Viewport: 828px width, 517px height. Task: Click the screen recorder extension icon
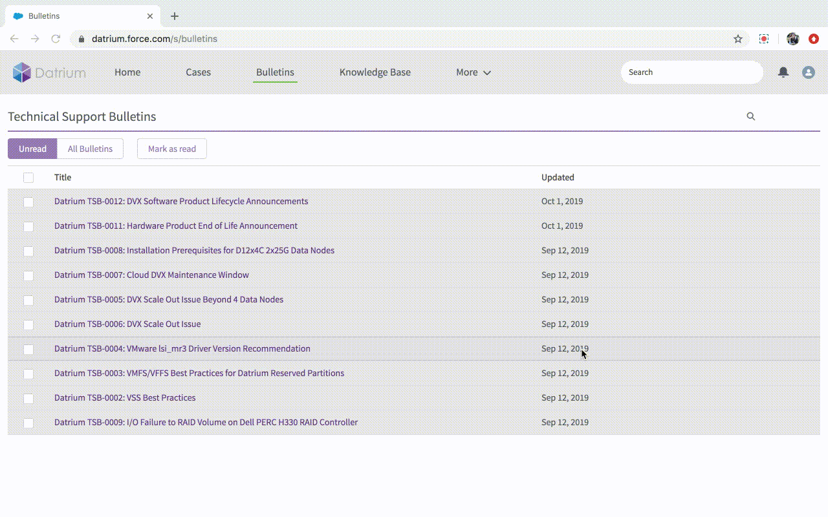764,39
